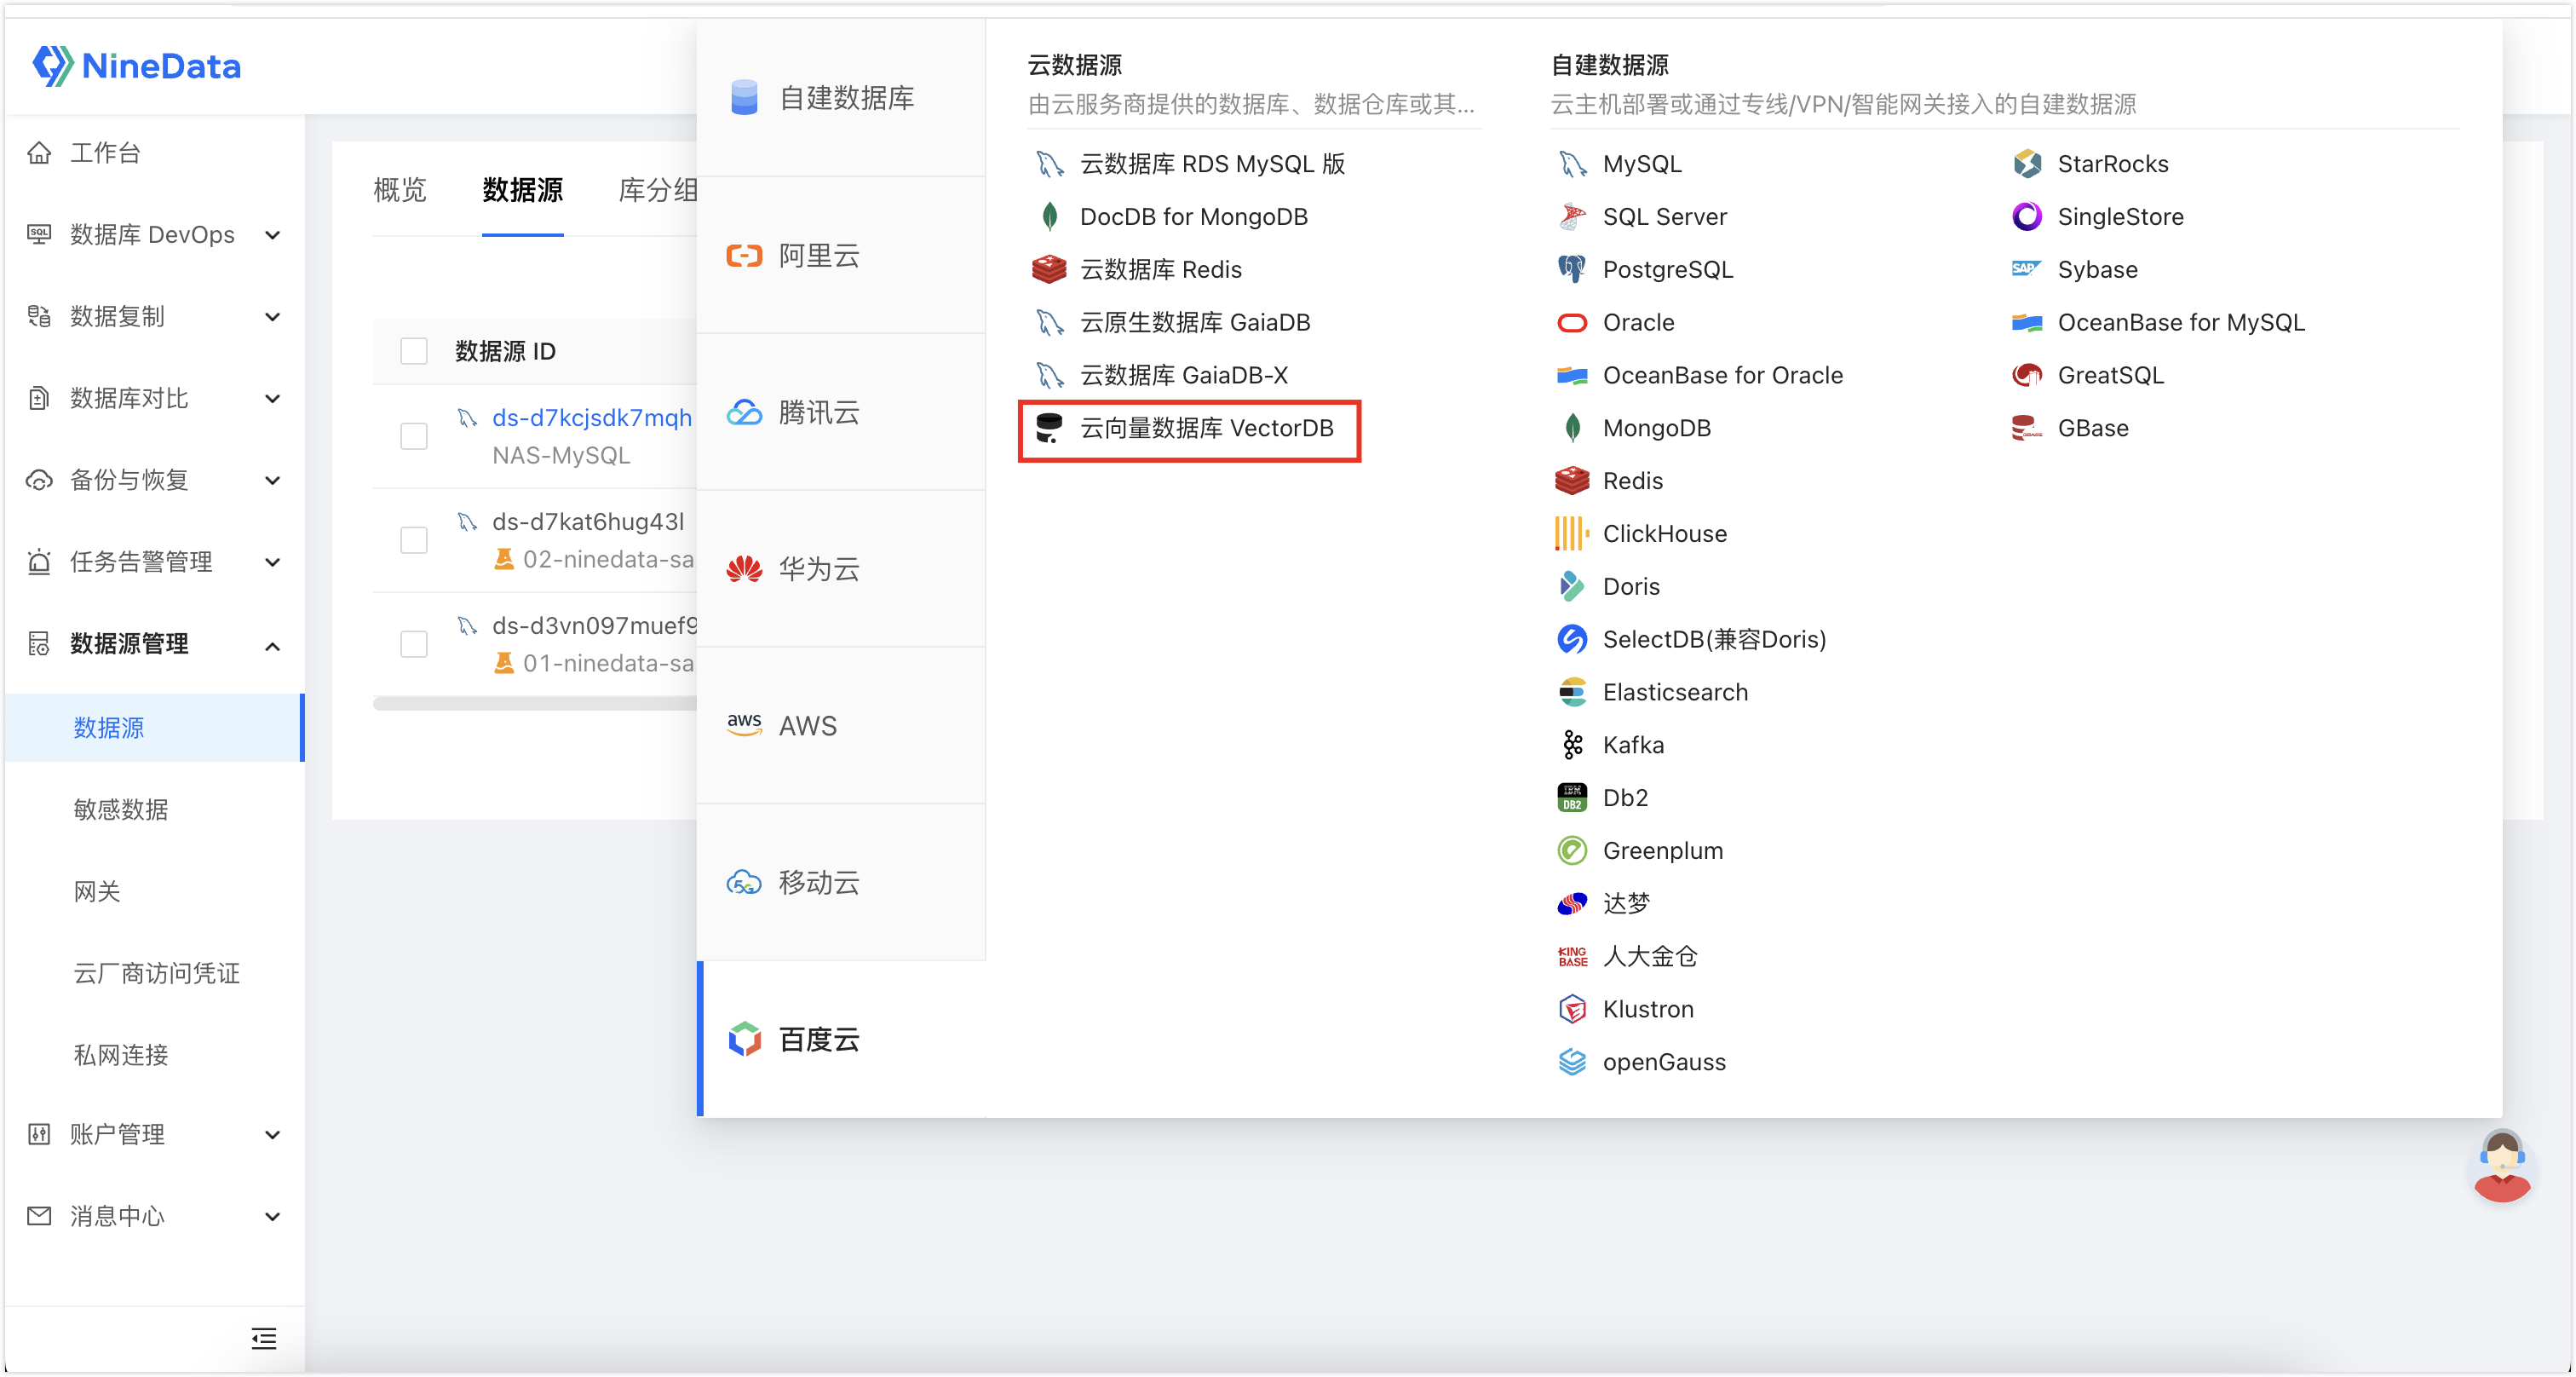This screenshot has height=1377, width=2576.
Task: Click the StarRocks icon
Action: click(x=2026, y=163)
